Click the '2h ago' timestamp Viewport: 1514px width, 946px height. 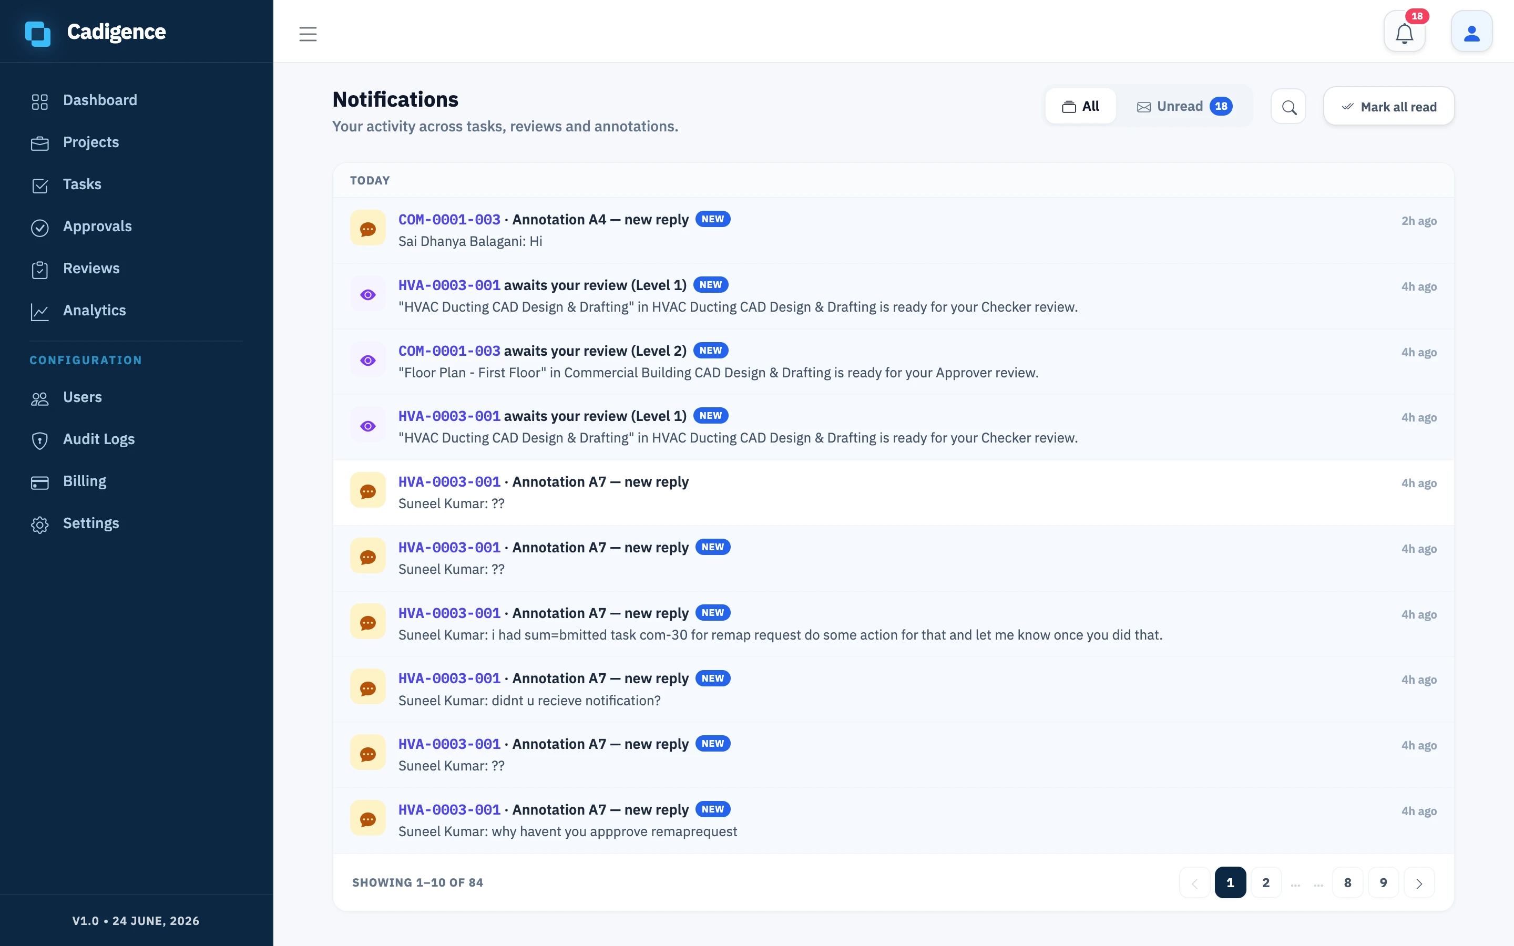[x=1419, y=221]
